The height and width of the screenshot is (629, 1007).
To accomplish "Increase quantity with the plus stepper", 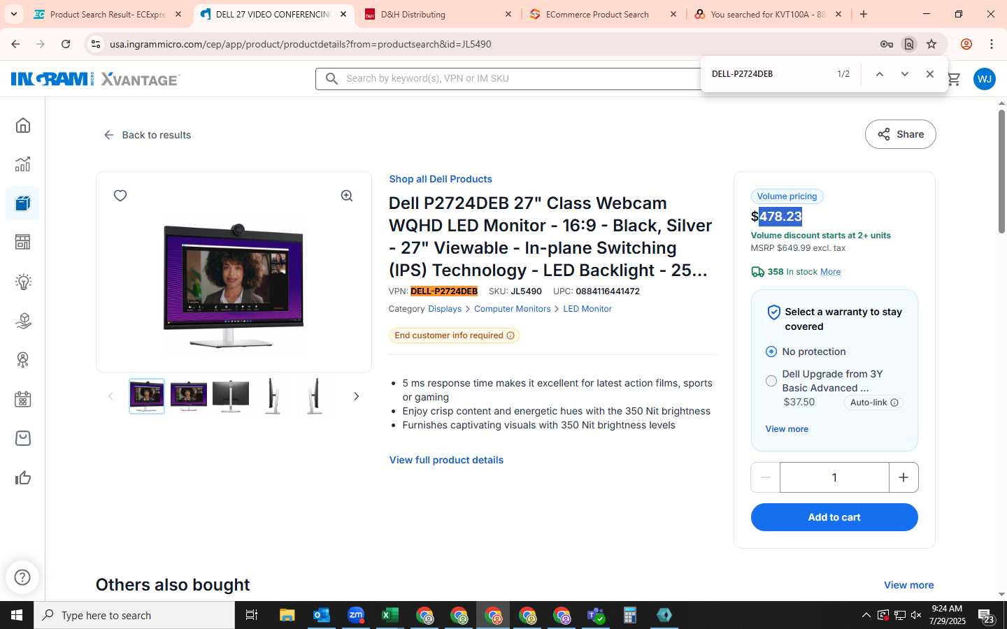I will (x=904, y=477).
